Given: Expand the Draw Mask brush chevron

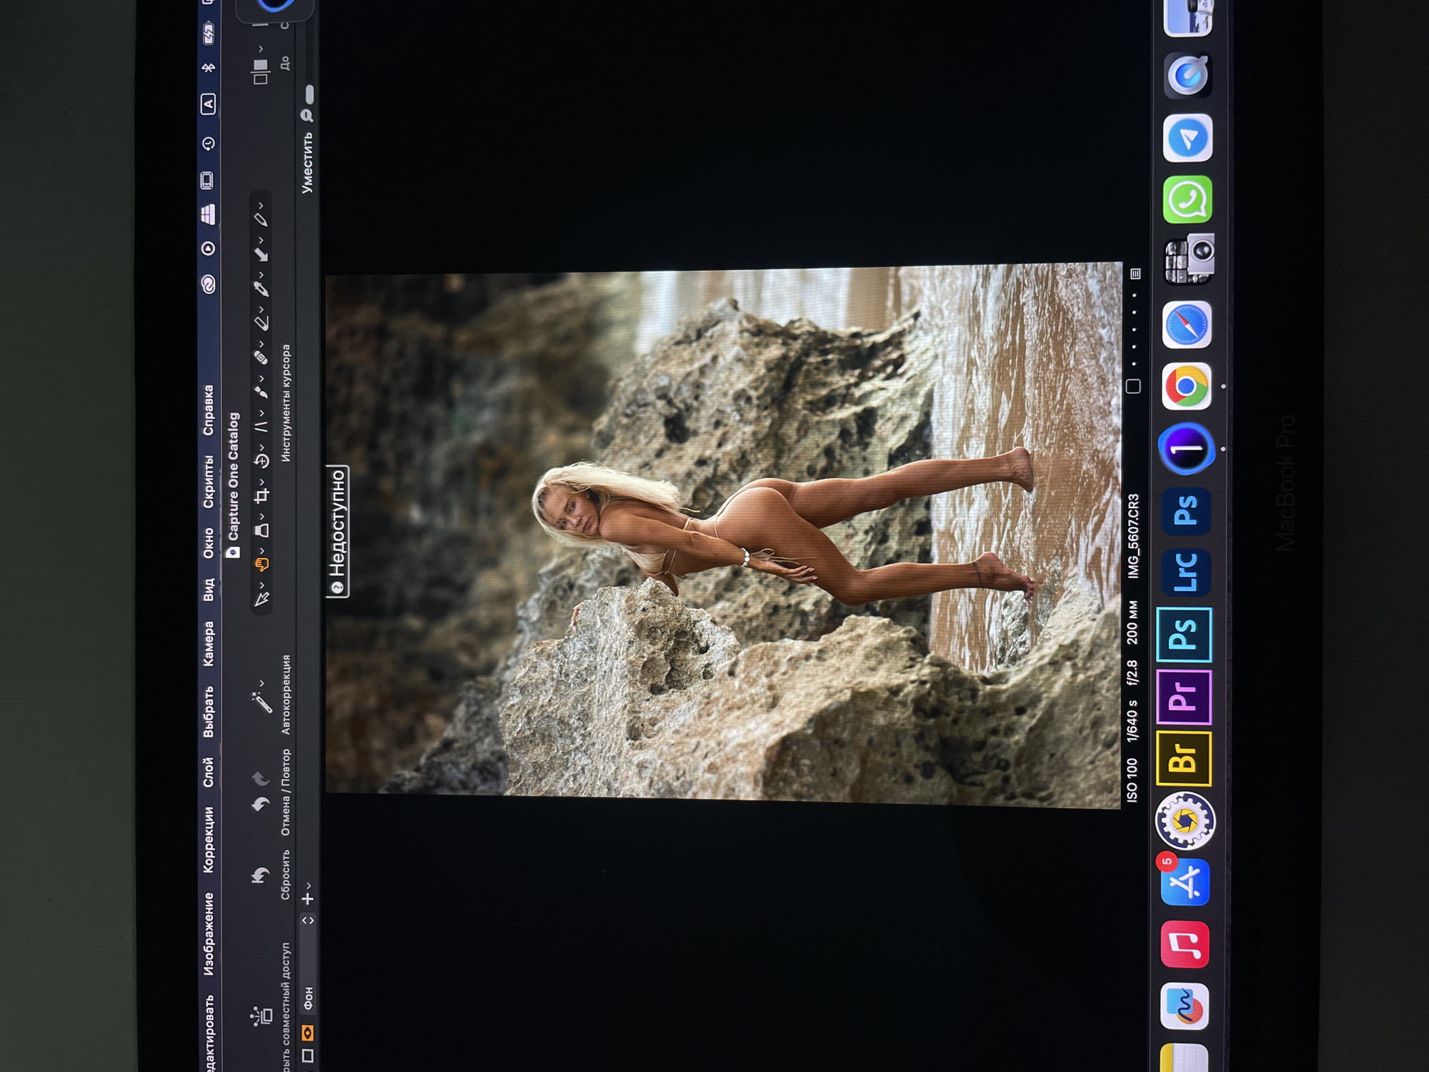Looking at the screenshot, I should point(262,378).
